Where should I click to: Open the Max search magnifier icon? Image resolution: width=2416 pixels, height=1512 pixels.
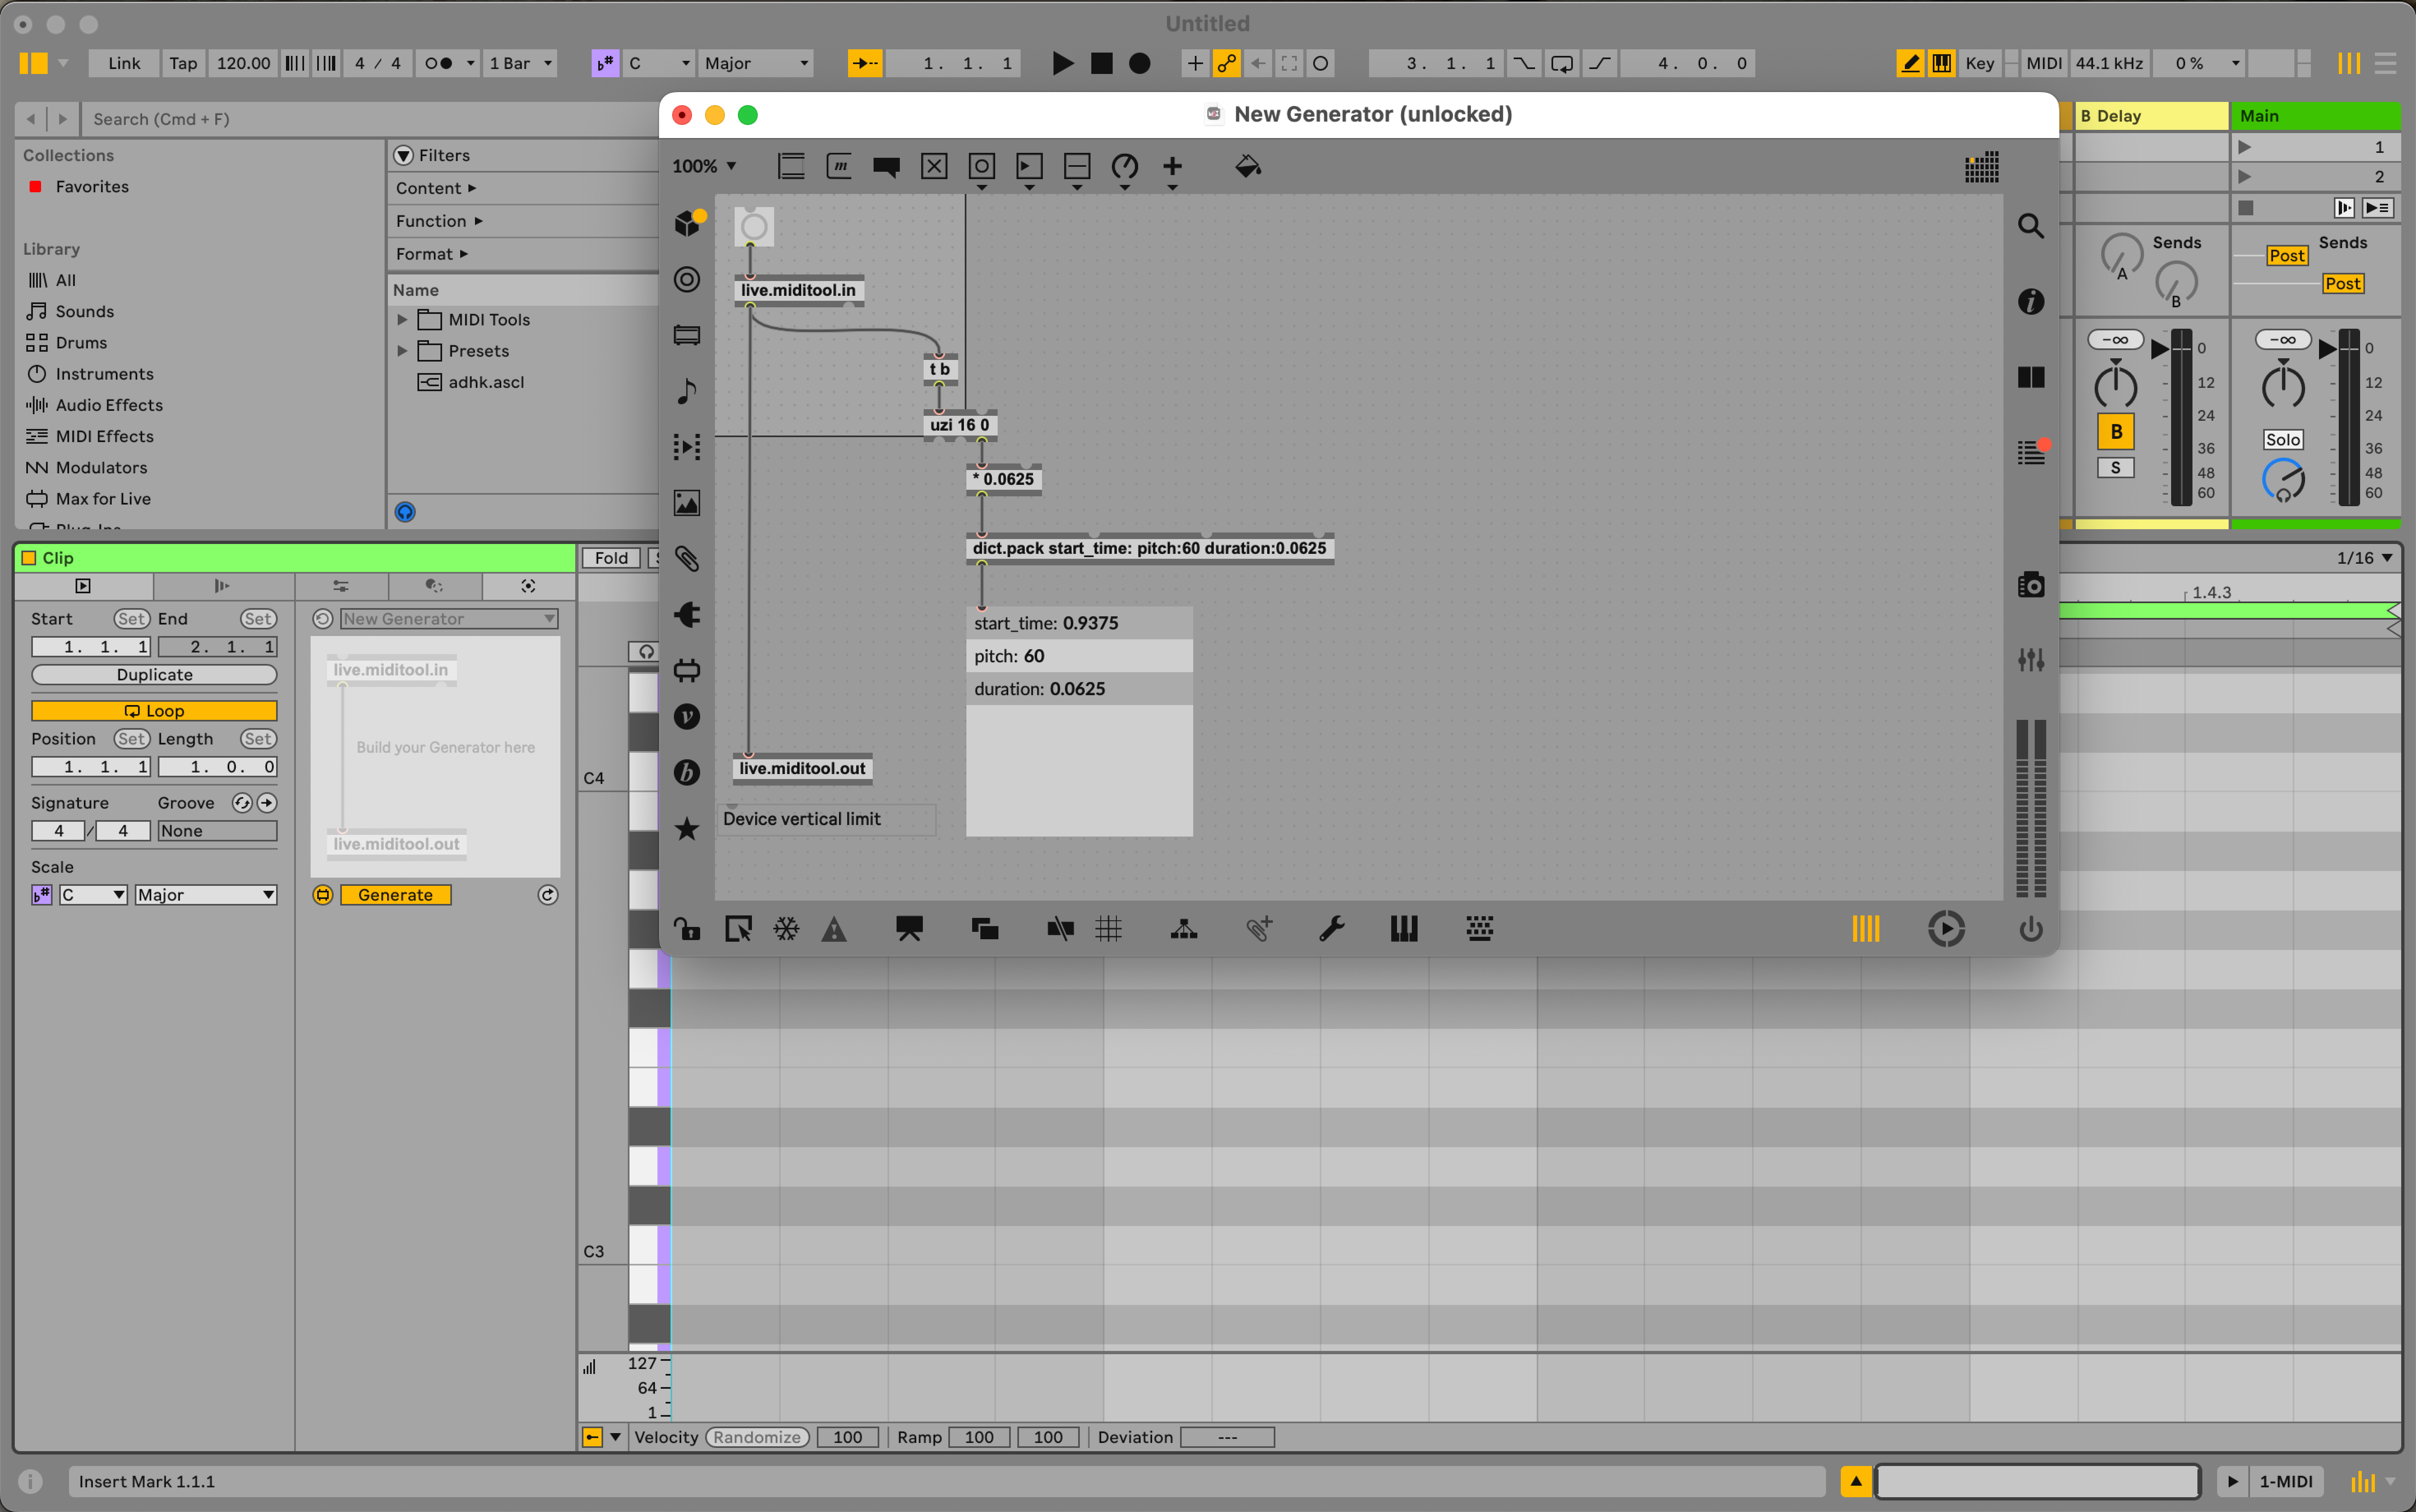coord(2031,226)
